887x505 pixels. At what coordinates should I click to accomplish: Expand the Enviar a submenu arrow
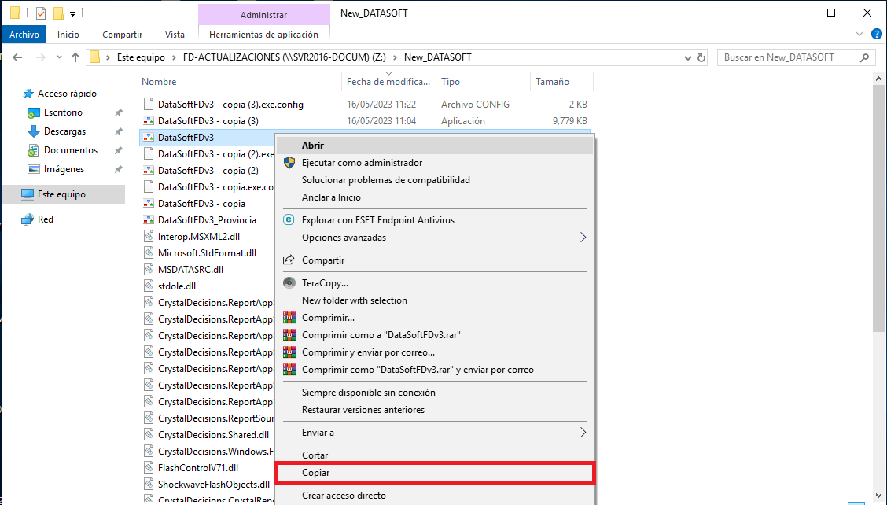pos(583,433)
